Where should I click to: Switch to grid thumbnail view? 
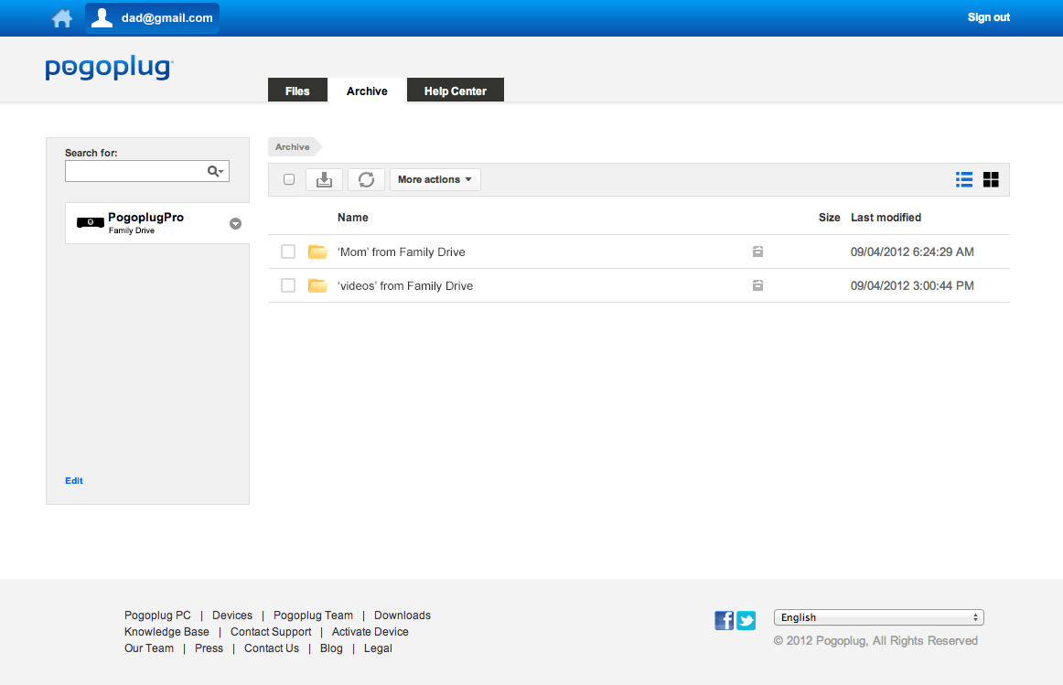coord(991,179)
